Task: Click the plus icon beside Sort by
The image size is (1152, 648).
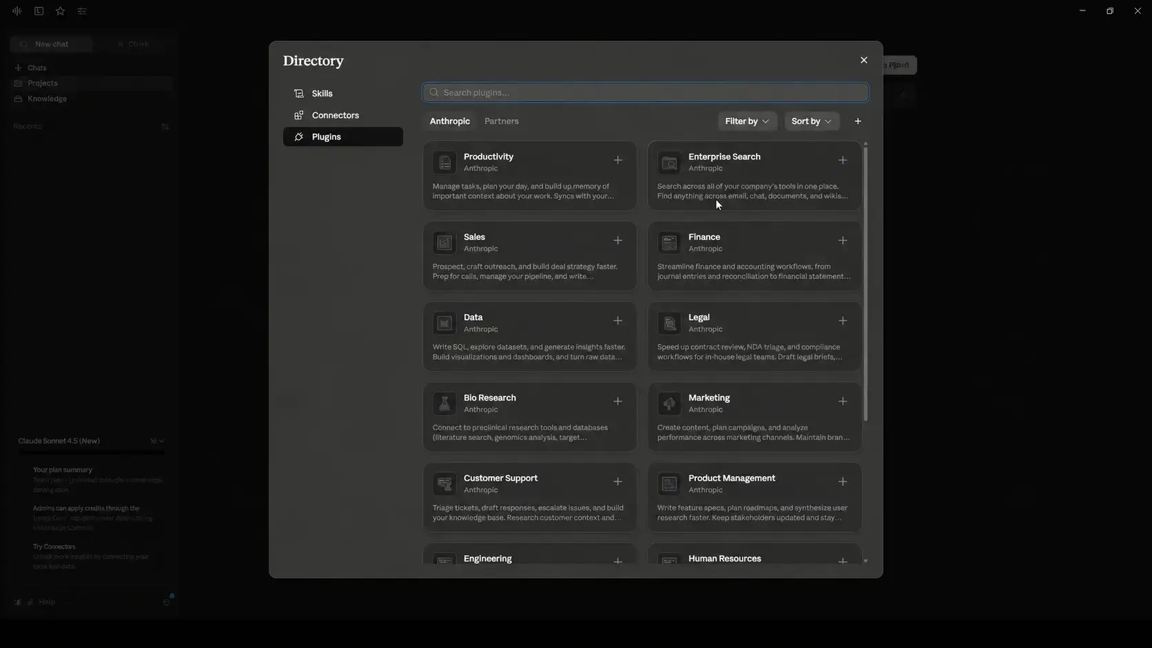Action: click(x=858, y=121)
